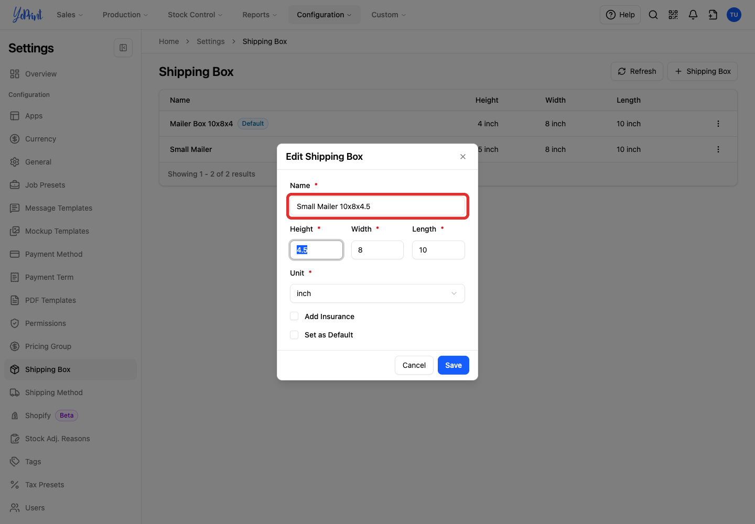This screenshot has width=755, height=524.
Task: Go to Home breadcrumb
Action: coord(169,41)
